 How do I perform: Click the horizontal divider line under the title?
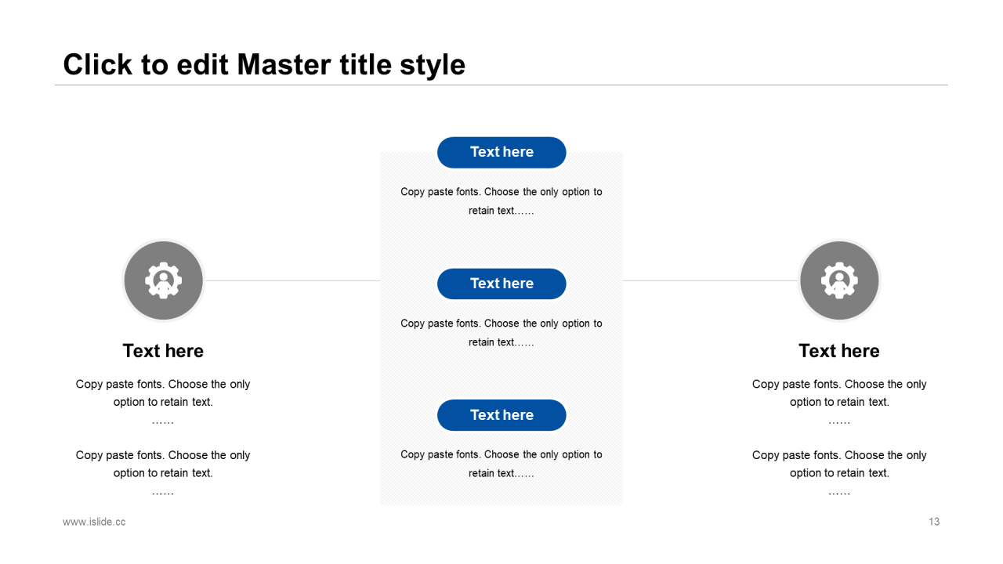(x=501, y=85)
